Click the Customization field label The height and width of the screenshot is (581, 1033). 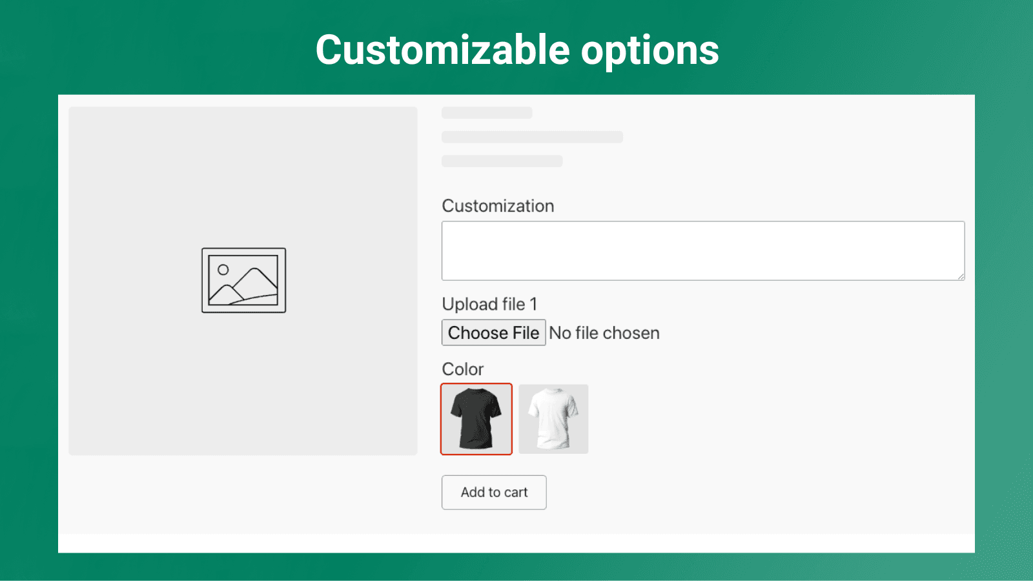497,205
